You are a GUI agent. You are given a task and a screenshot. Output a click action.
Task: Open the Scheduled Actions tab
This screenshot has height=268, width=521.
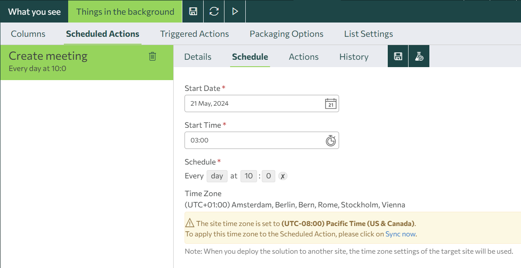coord(102,34)
